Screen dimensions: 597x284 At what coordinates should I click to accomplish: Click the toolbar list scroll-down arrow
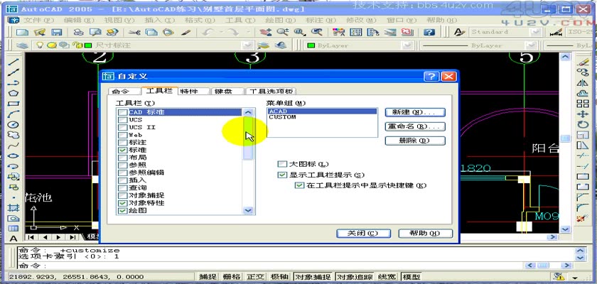point(248,210)
